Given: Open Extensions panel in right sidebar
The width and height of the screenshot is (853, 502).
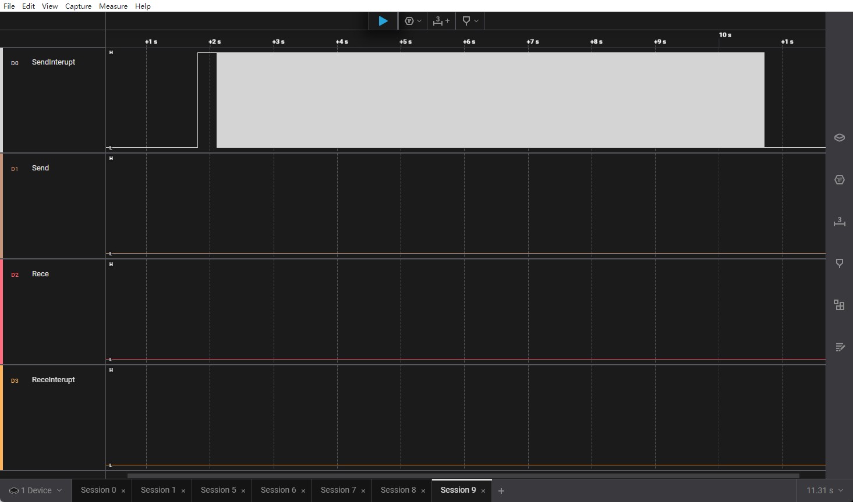Looking at the screenshot, I should pyautogui.click(x=839, y=305).
